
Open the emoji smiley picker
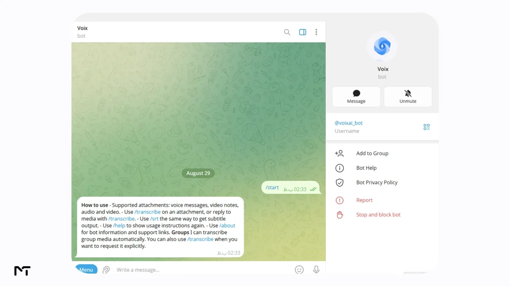point(299,270)
